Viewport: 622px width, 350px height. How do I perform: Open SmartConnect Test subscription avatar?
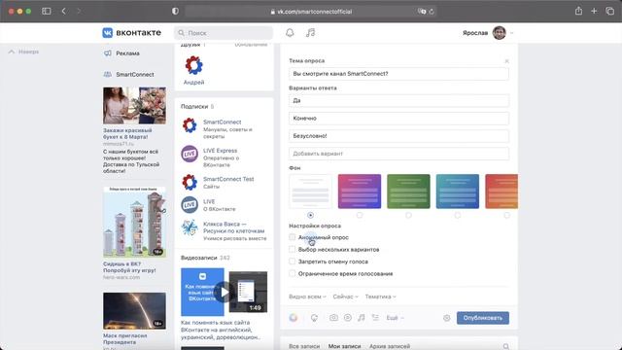pyautogui.click(x=190, y=183)
